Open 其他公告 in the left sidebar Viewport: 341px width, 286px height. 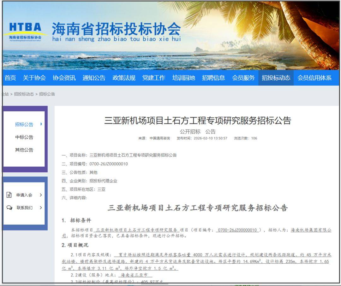point(24,150)
